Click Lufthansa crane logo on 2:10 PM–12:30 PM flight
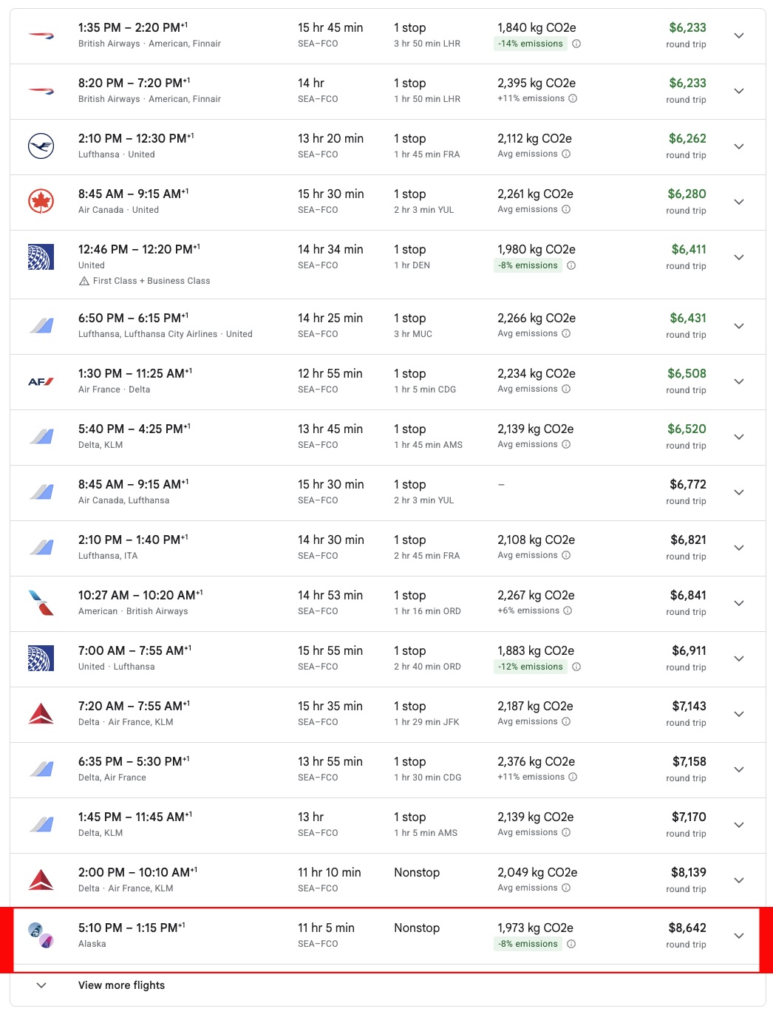Image resolution: width=773 pixels, height=1017 pixels. coord(41,146)
